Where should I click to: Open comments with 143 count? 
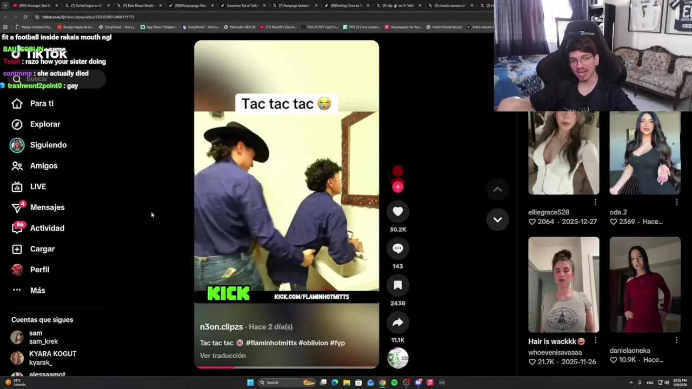pos(398,249)
